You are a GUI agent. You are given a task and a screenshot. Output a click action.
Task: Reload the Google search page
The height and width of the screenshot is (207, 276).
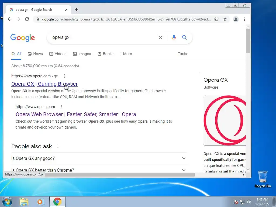27,19
